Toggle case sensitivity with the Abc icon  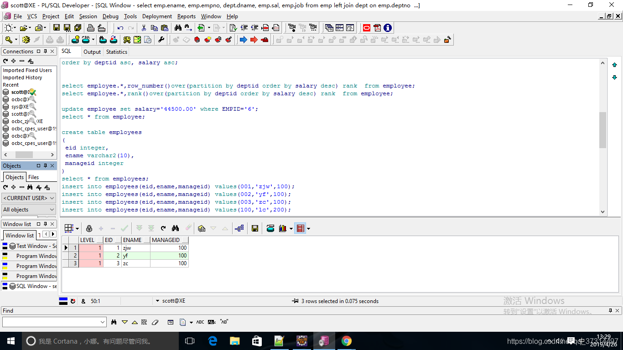[212, 322]
